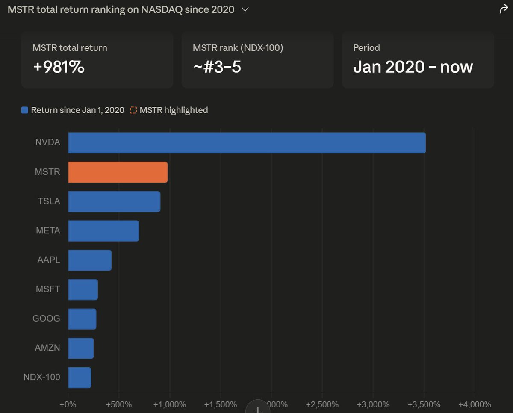This screenshot has height=413, width=513.
Task: Click the +500% axis tick
Action: point(119,404)
